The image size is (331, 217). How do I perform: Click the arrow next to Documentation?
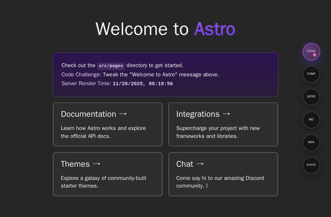123,114
